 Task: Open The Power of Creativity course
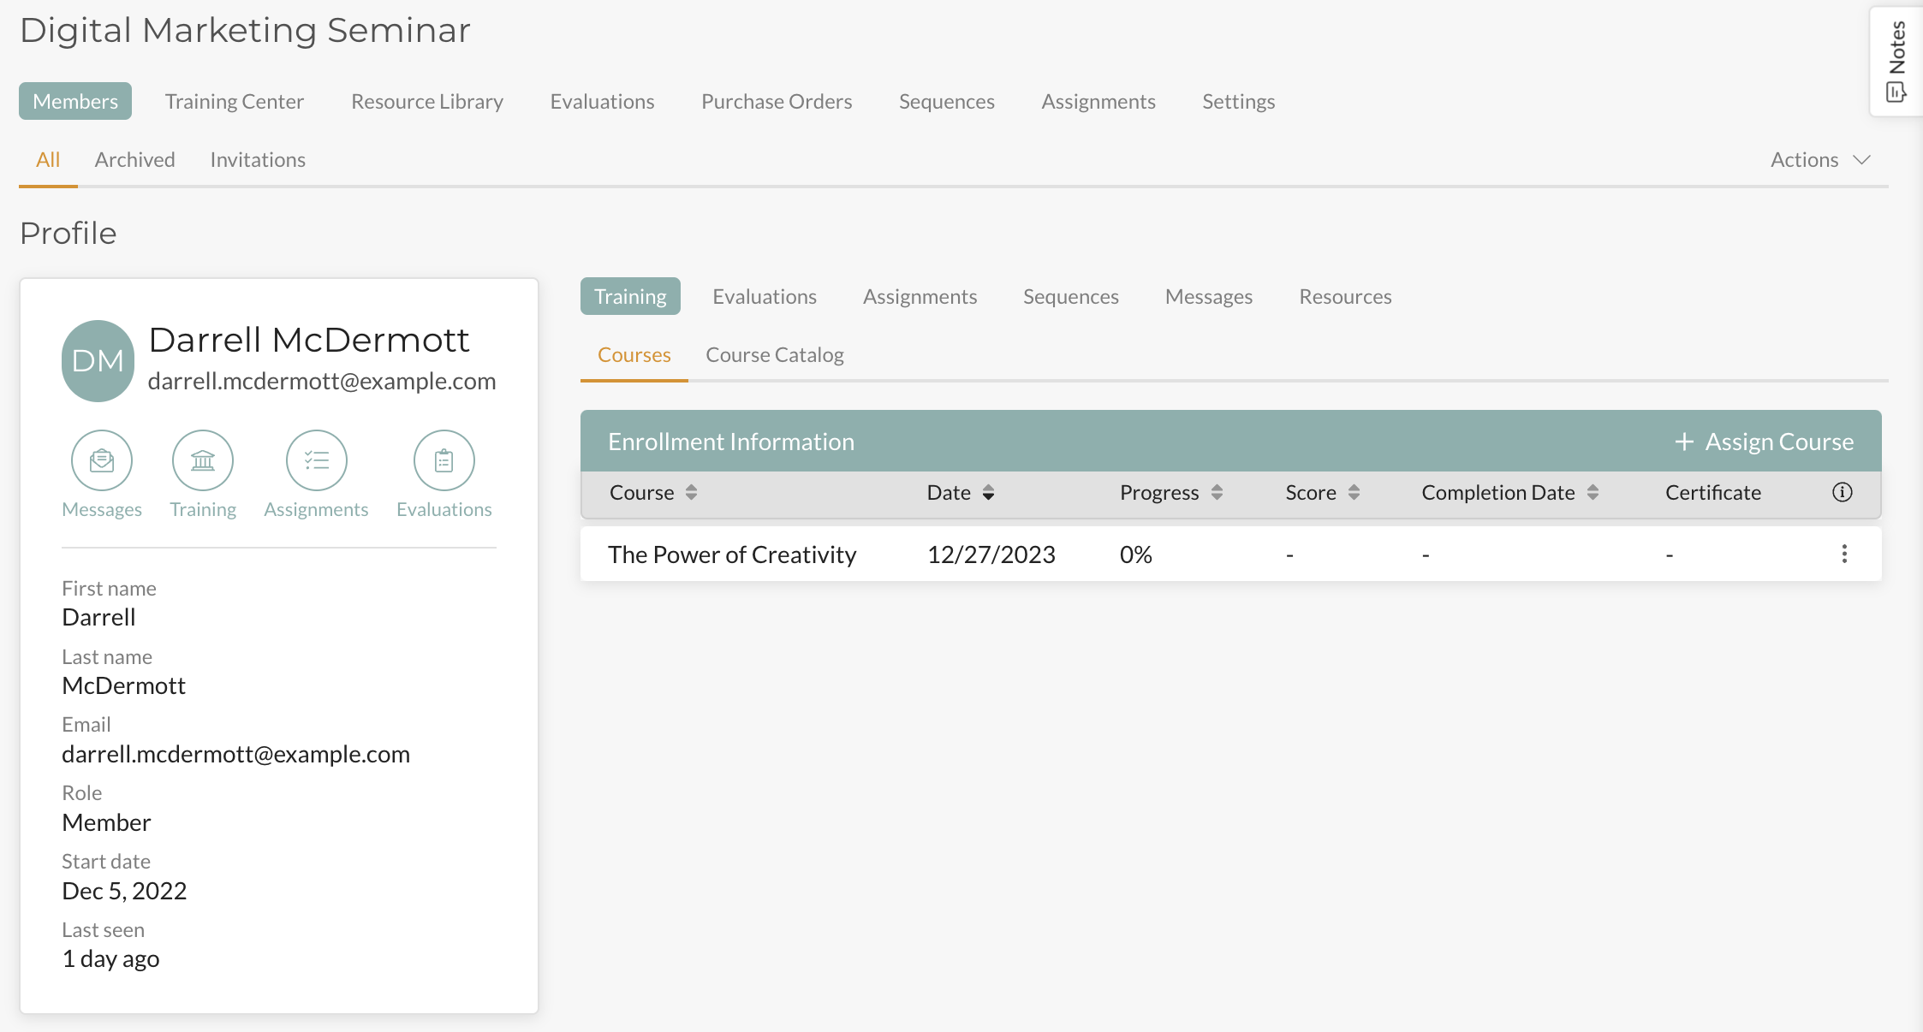(x=732, y=554)
